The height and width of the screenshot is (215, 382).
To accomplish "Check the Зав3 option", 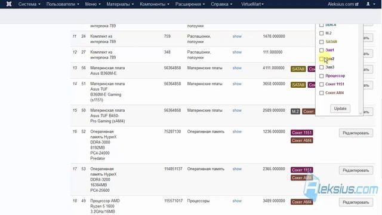I will 321,67.
